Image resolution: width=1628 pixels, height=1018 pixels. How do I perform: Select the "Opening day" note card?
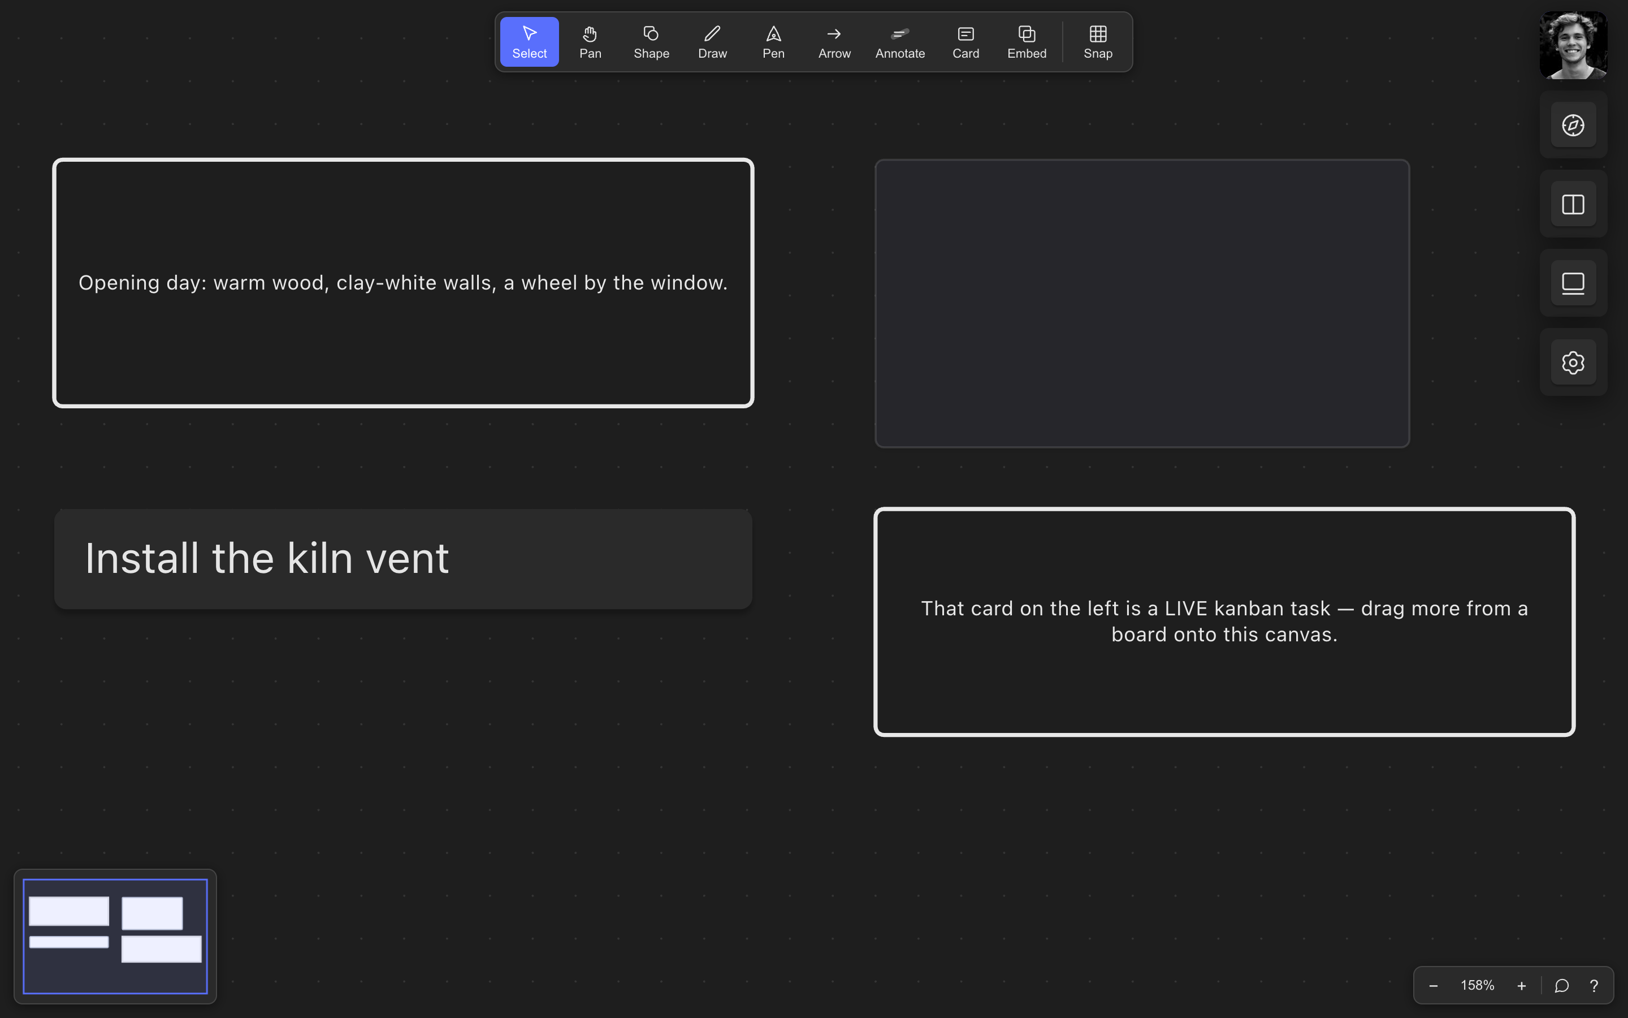coord(403,283)
